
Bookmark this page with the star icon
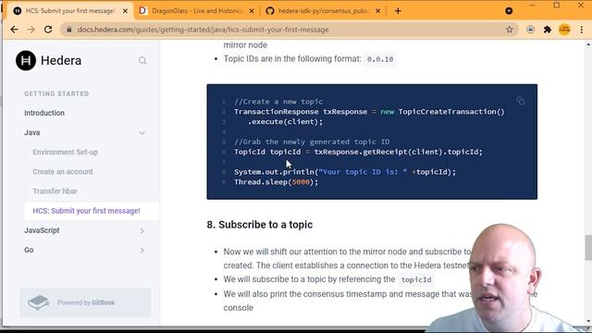tap(510, 30)
